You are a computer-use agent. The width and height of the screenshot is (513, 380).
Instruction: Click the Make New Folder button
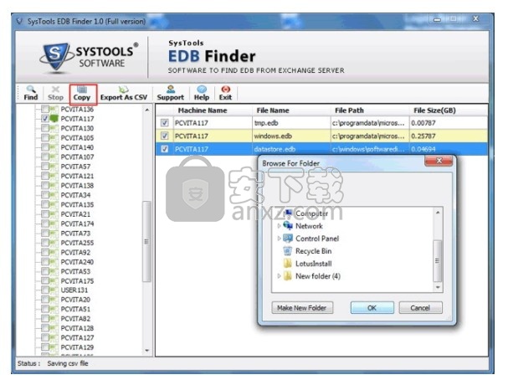pos(302,308)
